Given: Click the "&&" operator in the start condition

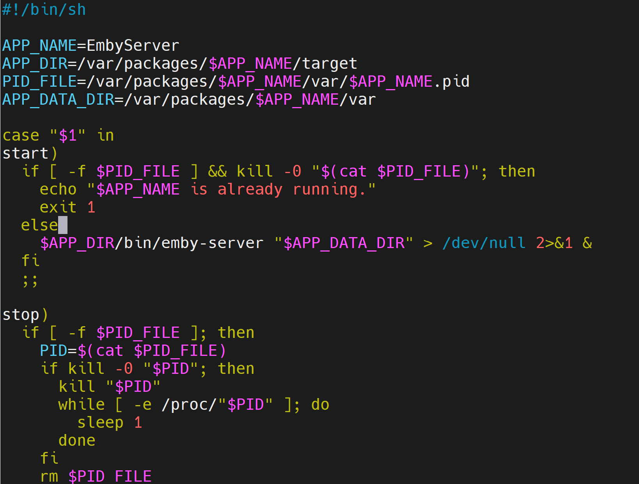Looking at the screenshot, I should [217, 171].
